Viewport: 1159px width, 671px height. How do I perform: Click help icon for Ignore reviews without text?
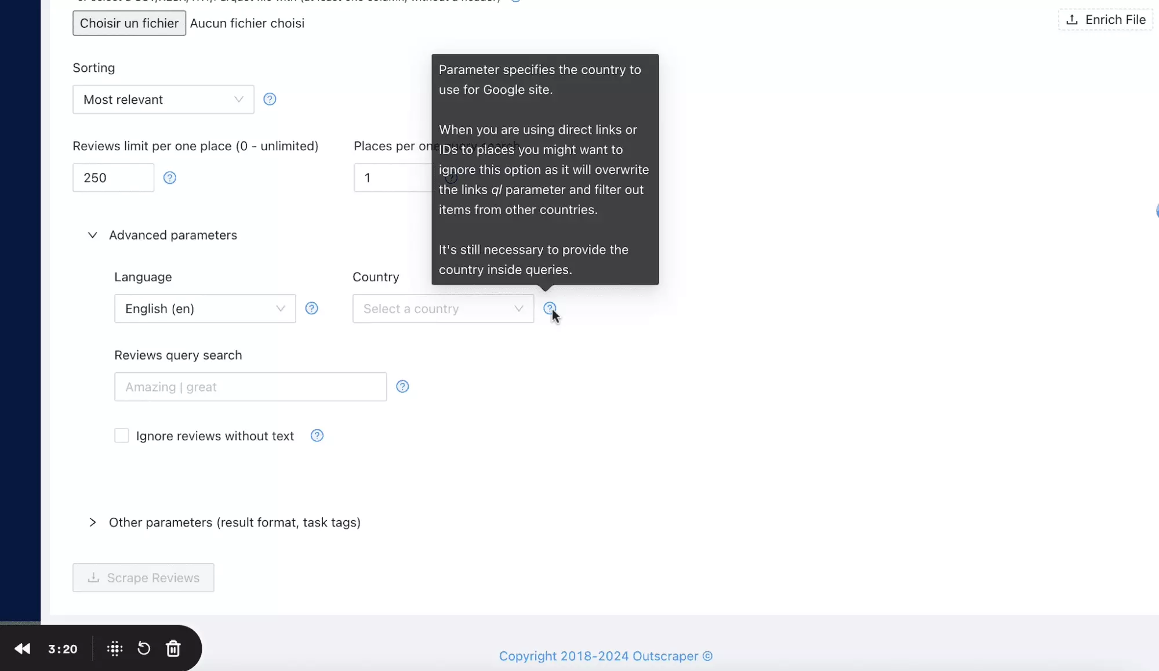pyautogui.click(x=317, y=436)
